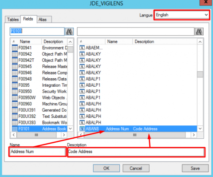
Task: Click table icon for F00948 row
Action: [x=15, y=79]
